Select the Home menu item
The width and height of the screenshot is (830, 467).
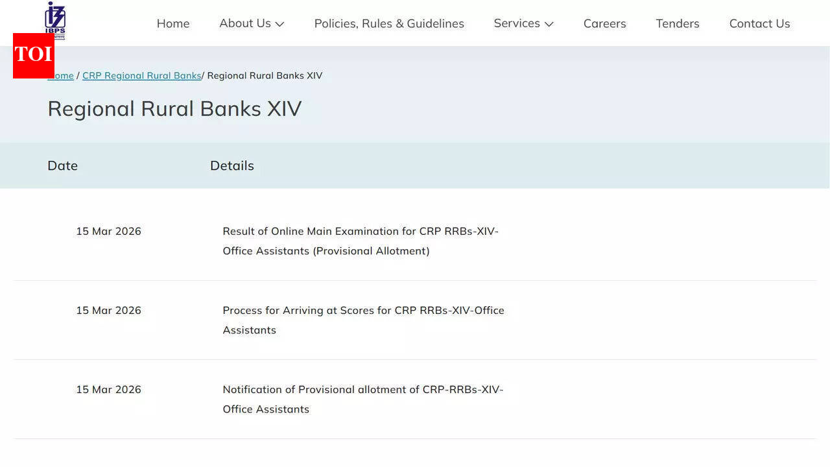point(172,23)
